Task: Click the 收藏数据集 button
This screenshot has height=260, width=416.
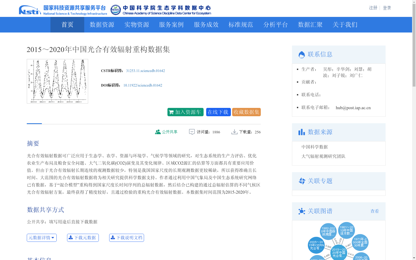Action: 246,112
